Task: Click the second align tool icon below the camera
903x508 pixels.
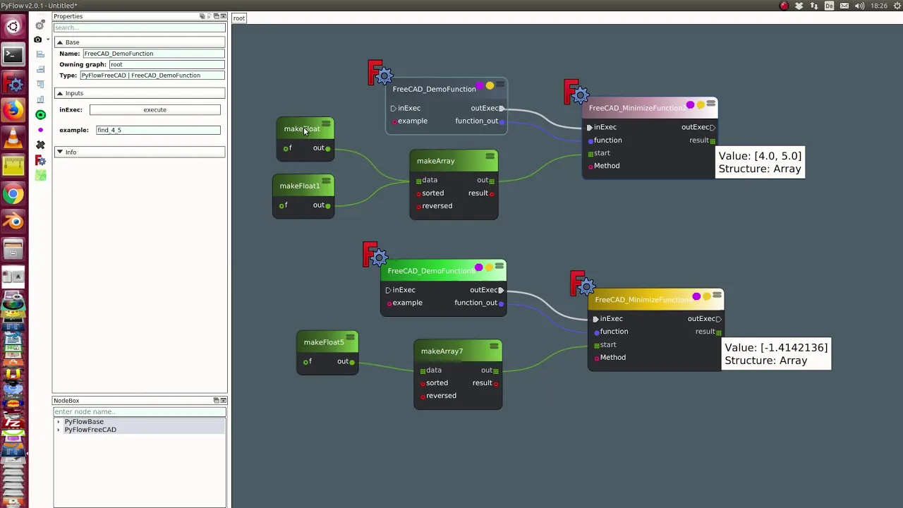Action: click(40, 69)
